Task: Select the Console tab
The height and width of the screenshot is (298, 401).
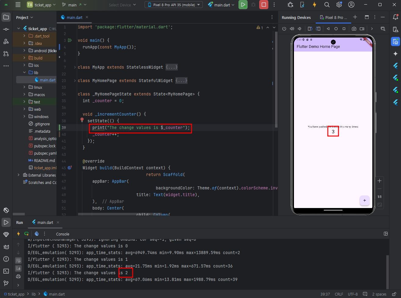Action: tap(63, 234)
